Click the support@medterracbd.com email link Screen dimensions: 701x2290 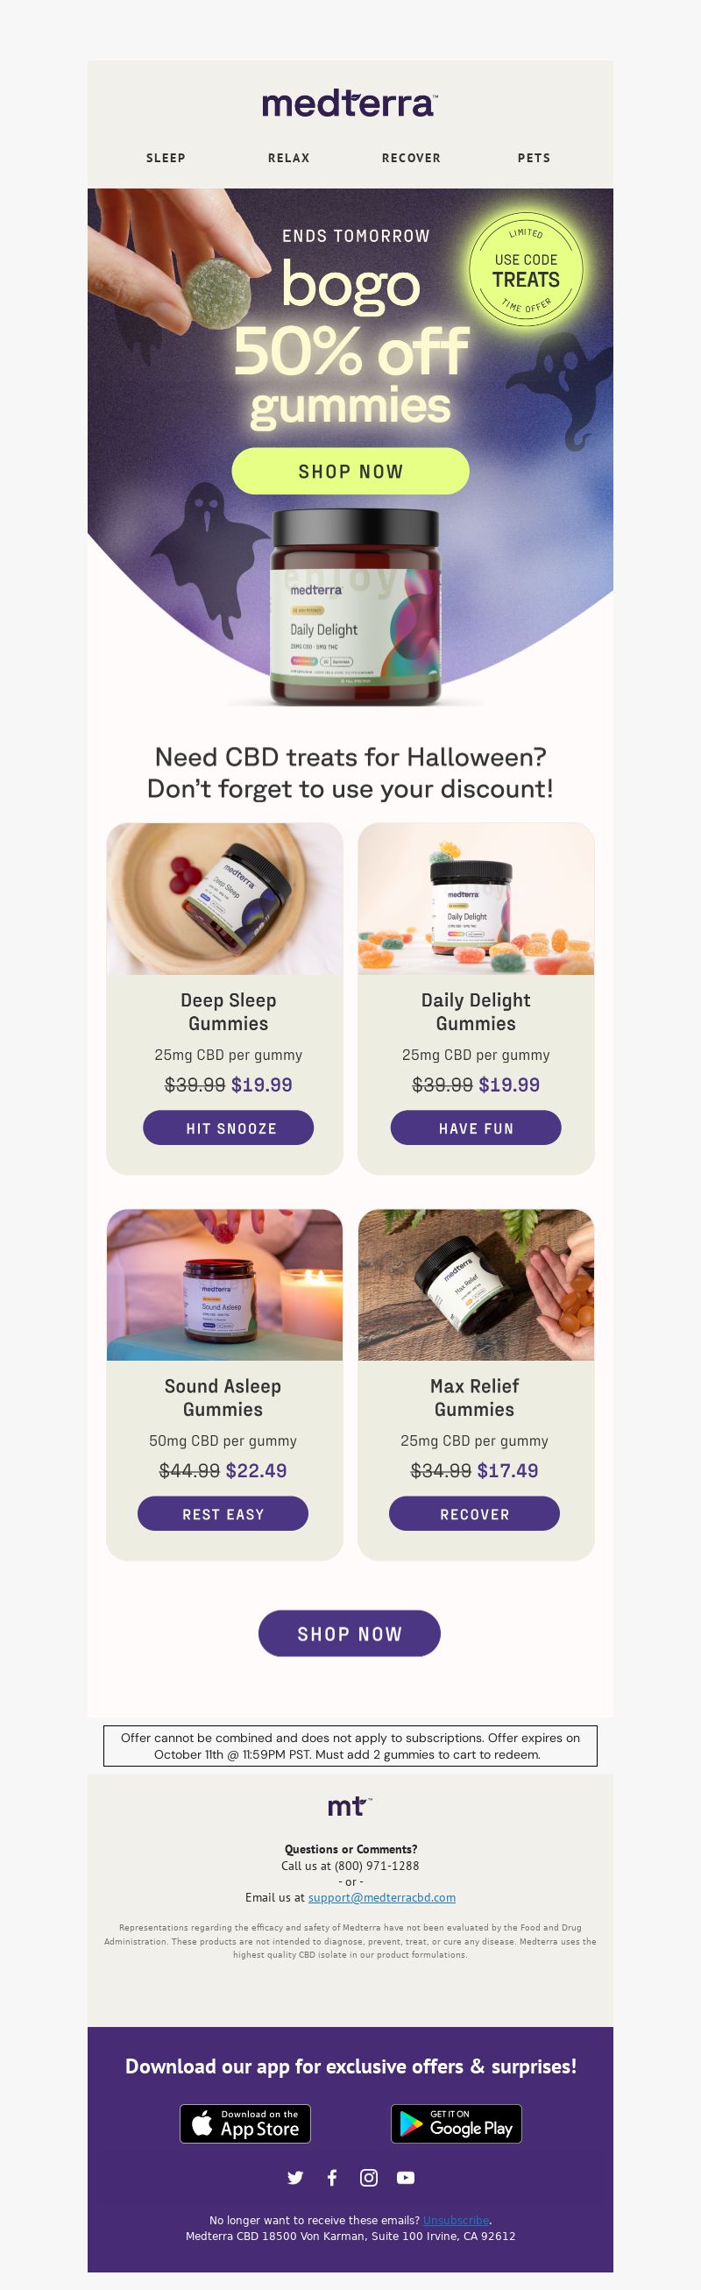(382, 1897)
